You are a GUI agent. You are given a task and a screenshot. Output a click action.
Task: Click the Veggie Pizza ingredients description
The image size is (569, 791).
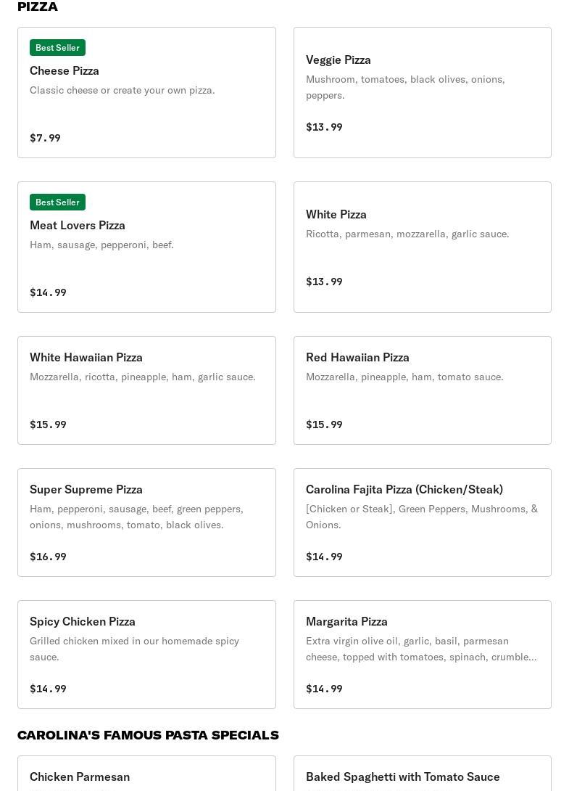(405, 87)
